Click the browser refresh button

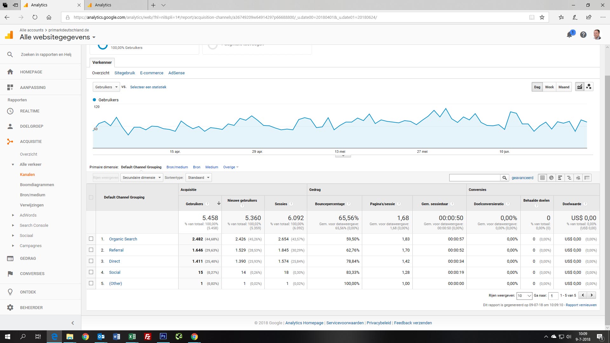(35, 17)
